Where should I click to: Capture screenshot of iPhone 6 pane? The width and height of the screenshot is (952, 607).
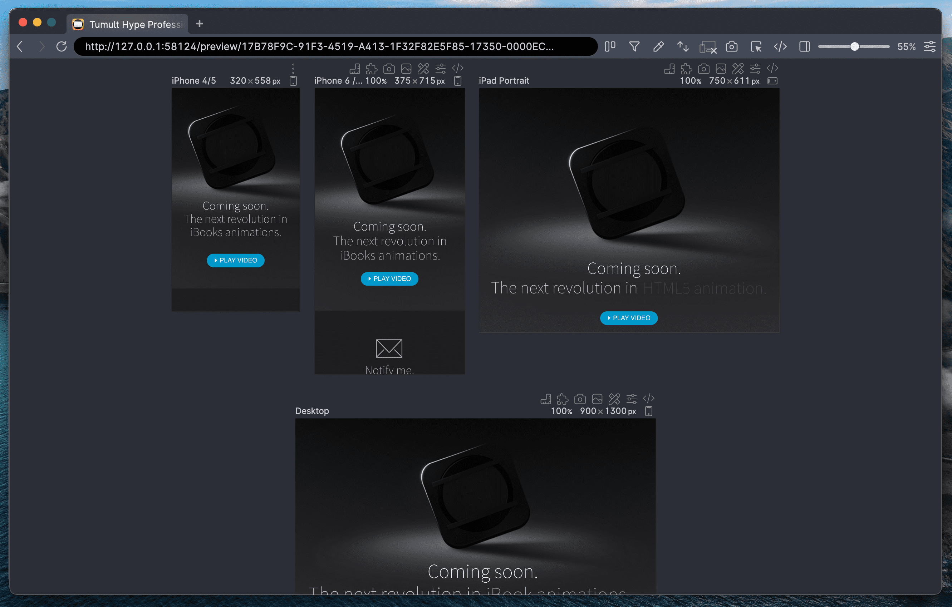389,69
